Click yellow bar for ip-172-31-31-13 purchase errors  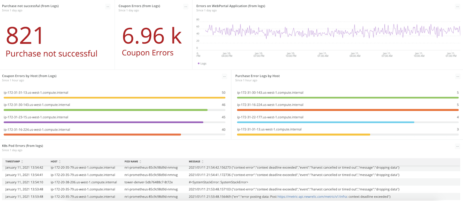click(x=304, y=135)
